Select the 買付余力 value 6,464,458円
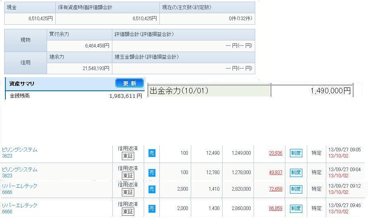This screenshot has width=368, height=222. (97, 46)
